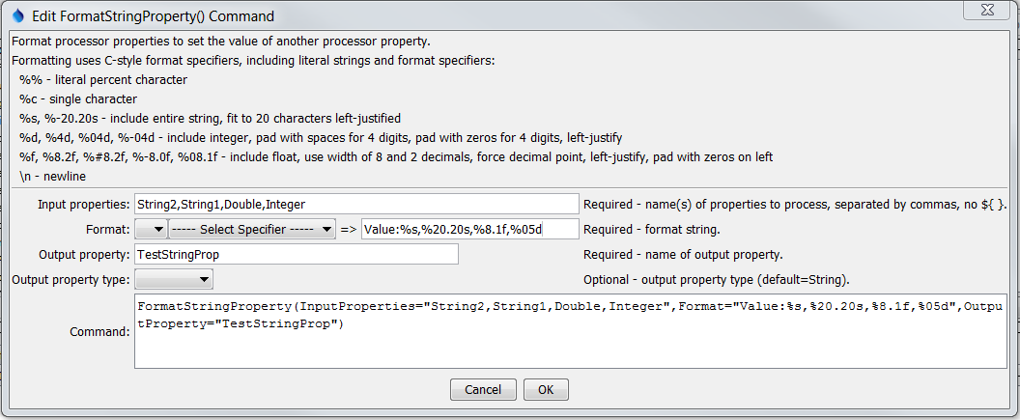This screenshot has height=420, width=1020.
Task: Confirm with the OK button
Action: (546, 389)
